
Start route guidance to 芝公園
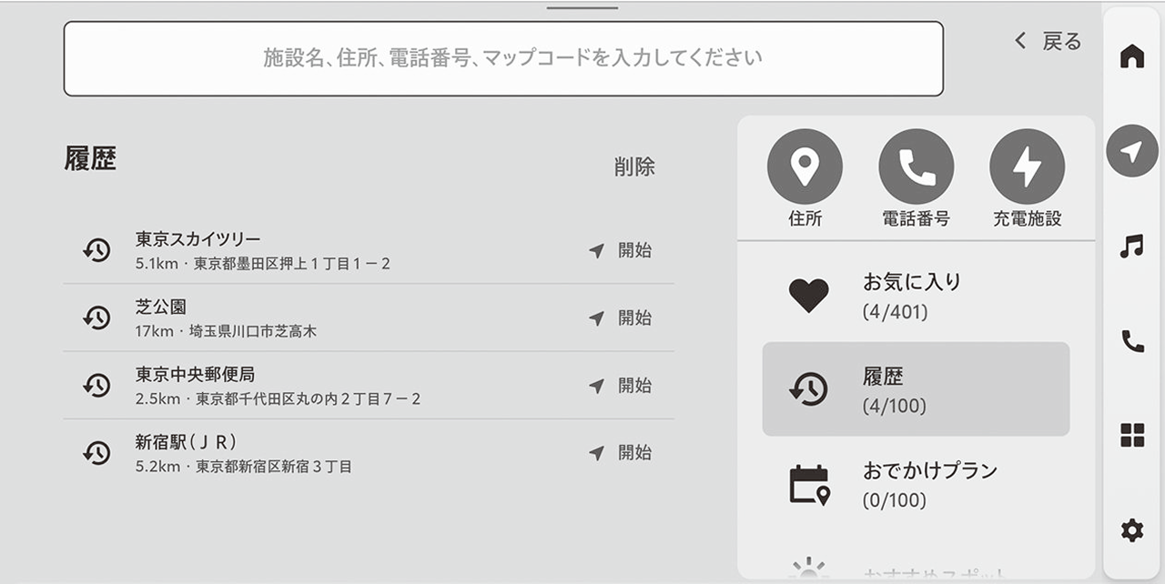[621, 317]
